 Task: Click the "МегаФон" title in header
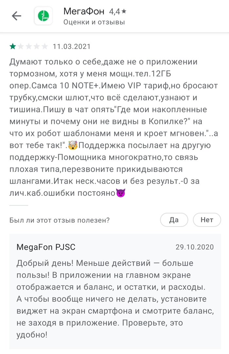(x=84, y=12)
